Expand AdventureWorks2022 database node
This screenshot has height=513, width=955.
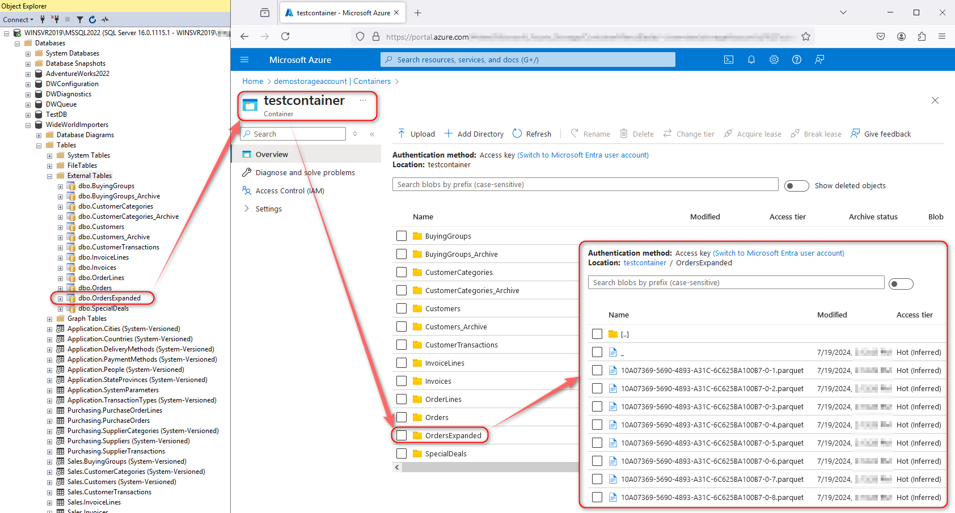pyautogui.click(x=28, y=74)
